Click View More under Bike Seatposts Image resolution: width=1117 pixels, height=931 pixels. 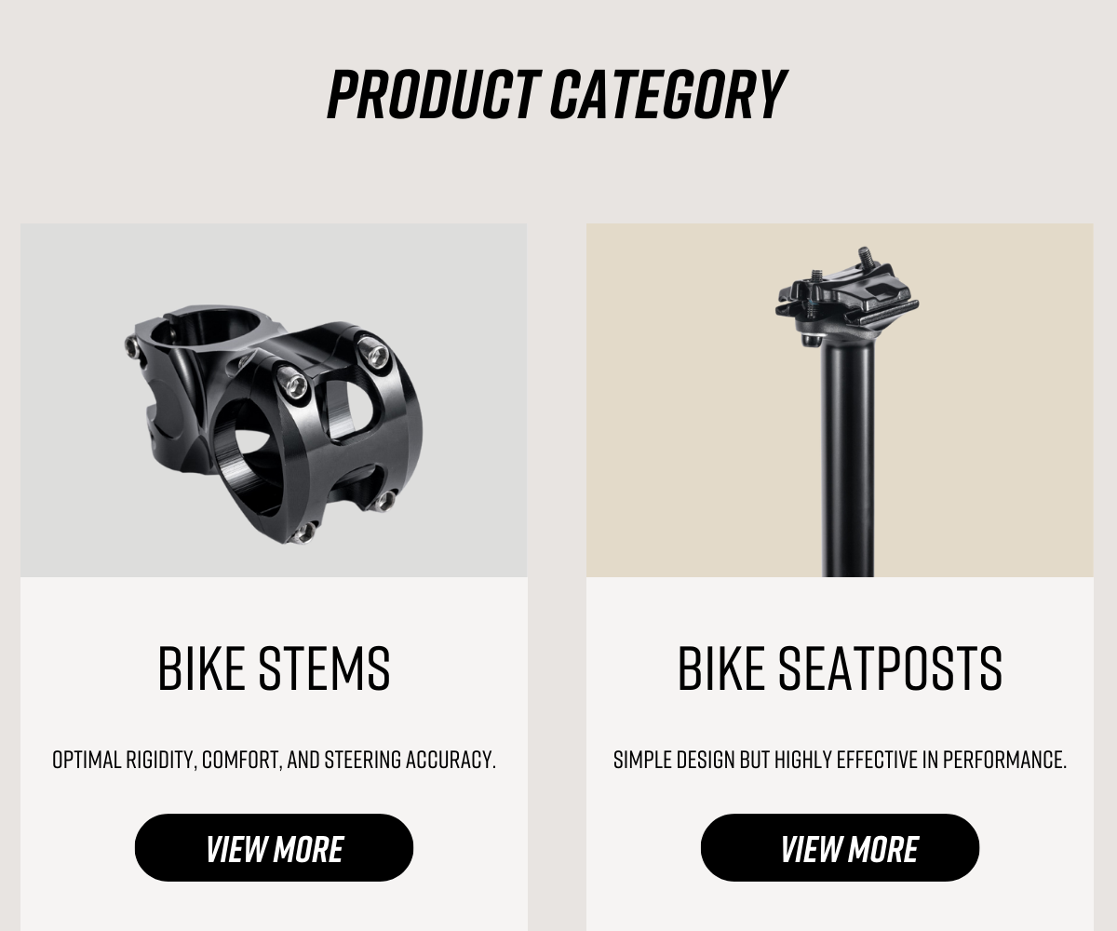[x=840, y=848]
